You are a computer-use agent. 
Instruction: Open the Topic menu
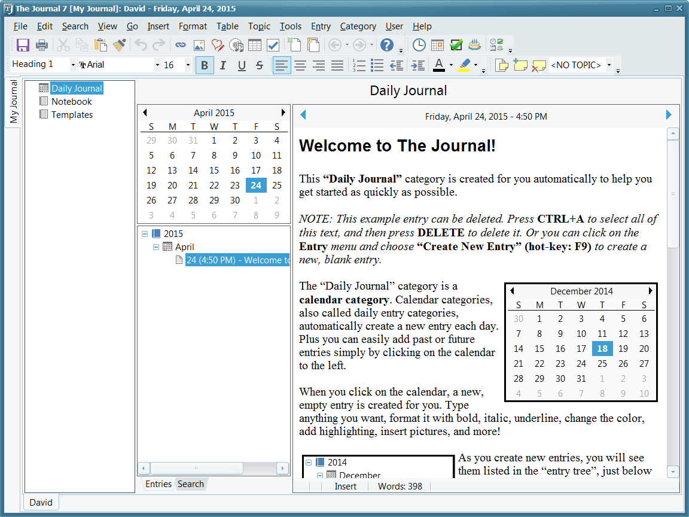(259, 26)
